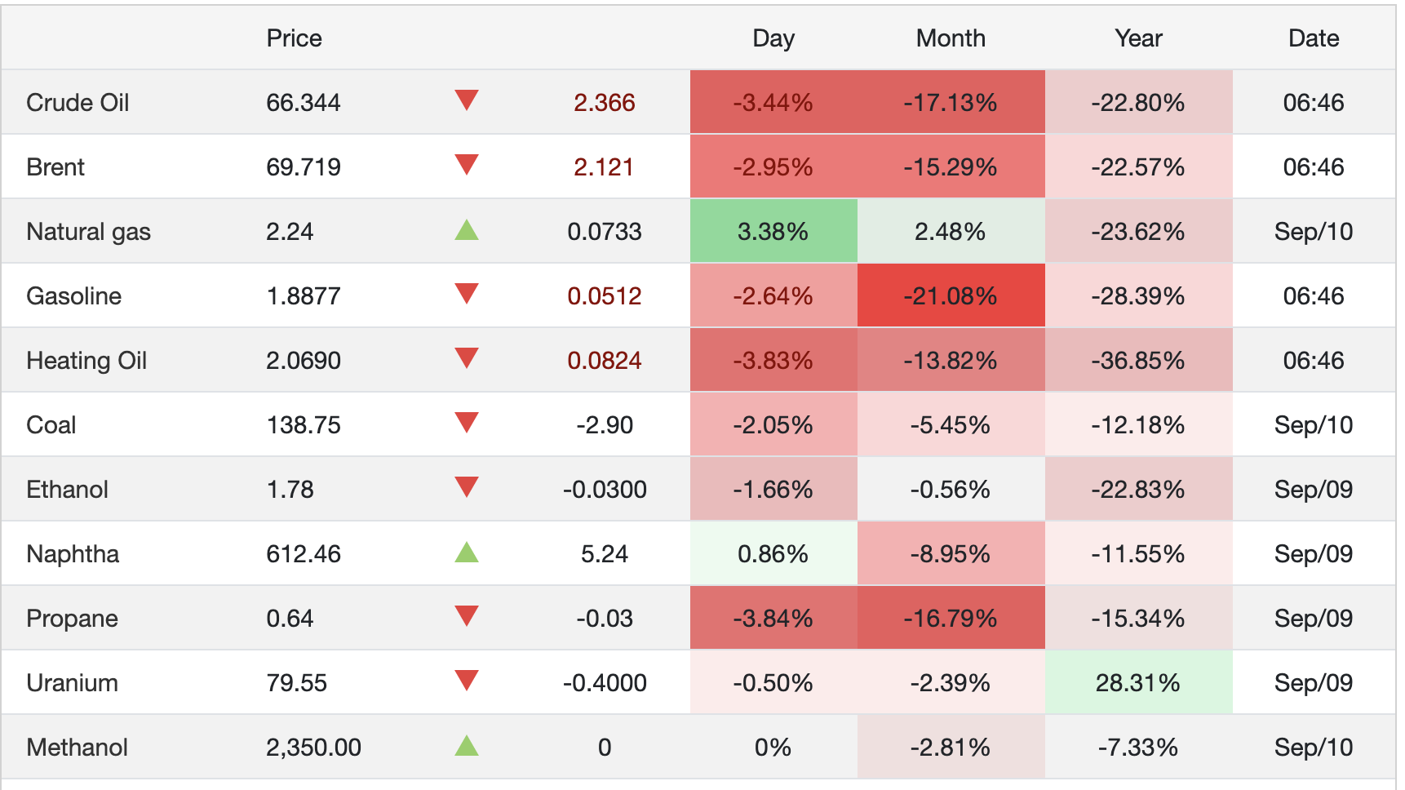This screenshot has width=1405, height=790.
Task: Click Crude Oil change value 2.366
Action: coord(604,103)
